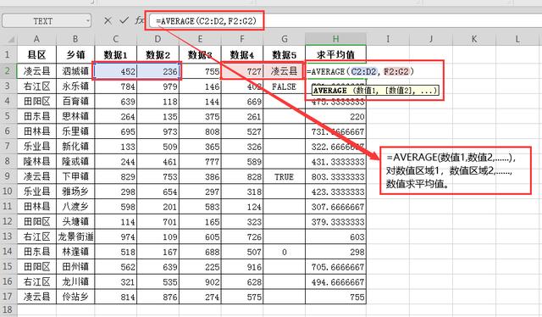Open the insert function fx icon
The height and width of the screenshot is (317, 542).
(x=139, y=20)
